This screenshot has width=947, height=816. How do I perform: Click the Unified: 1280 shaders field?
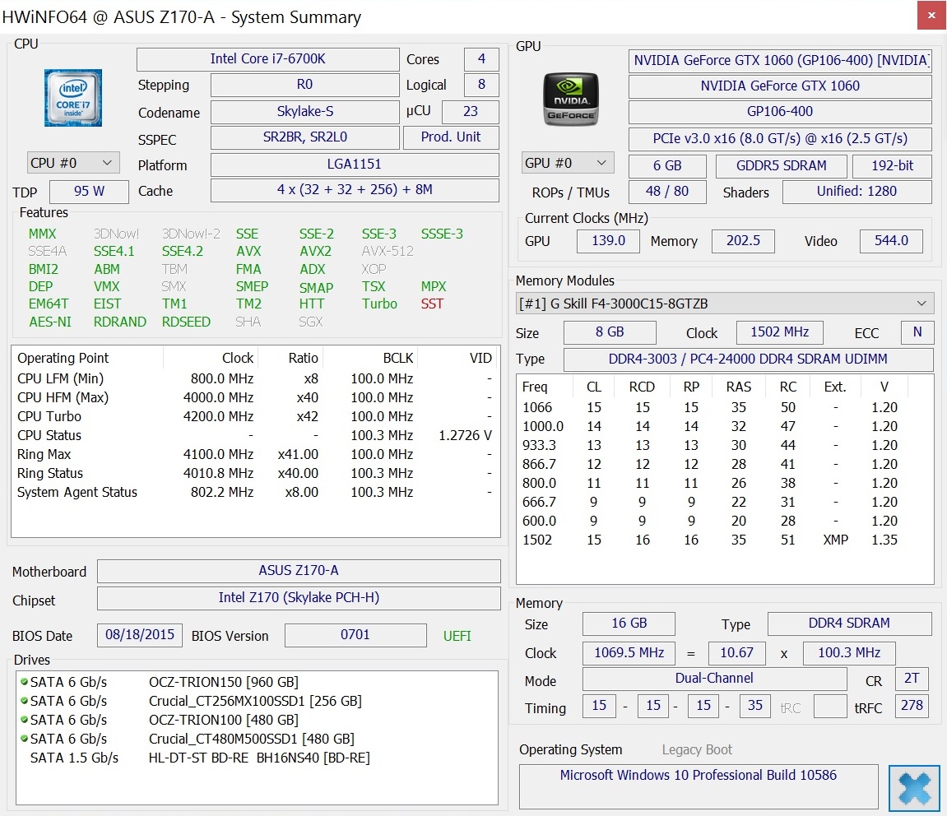click(856, 192)
